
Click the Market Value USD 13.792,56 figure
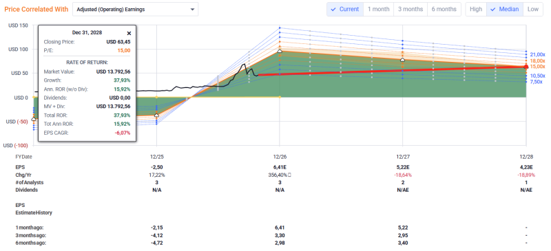(114, 72)
